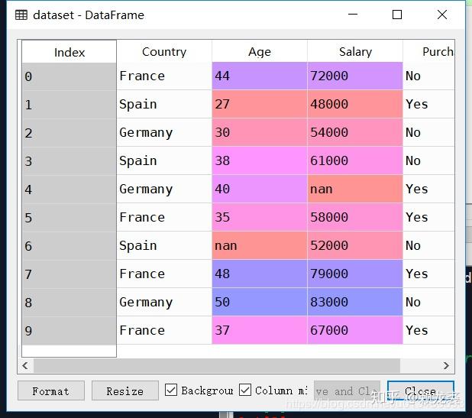Select the Spain cell in row 1
The image size is (472, 418).
(164, 104)
